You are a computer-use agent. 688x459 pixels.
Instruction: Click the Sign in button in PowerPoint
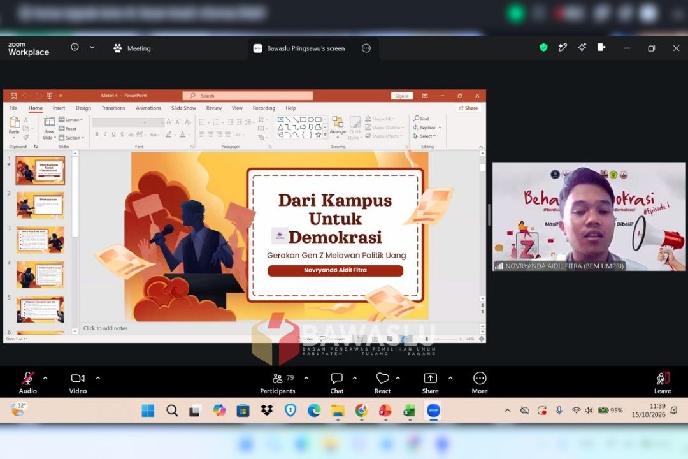tap(401, 96)
